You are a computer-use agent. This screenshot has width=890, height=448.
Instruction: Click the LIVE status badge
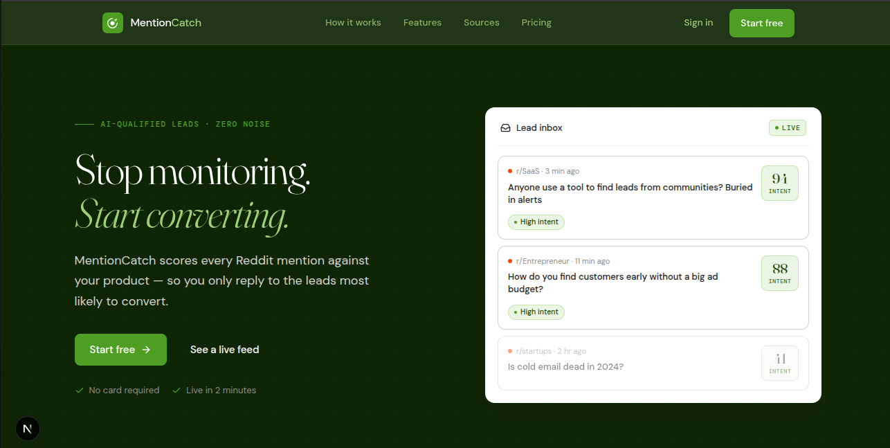point(788,128)
